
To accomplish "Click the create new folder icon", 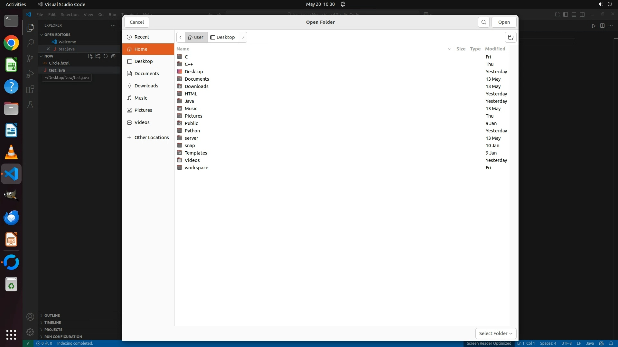I will 510,37.
